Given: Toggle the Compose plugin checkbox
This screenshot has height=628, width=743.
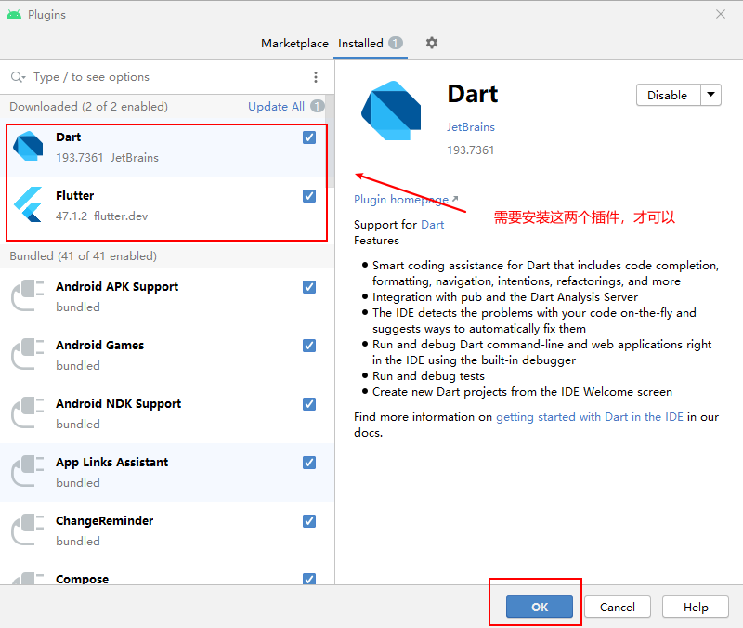Looking at the screenshot, I should (x=309, y=579).
